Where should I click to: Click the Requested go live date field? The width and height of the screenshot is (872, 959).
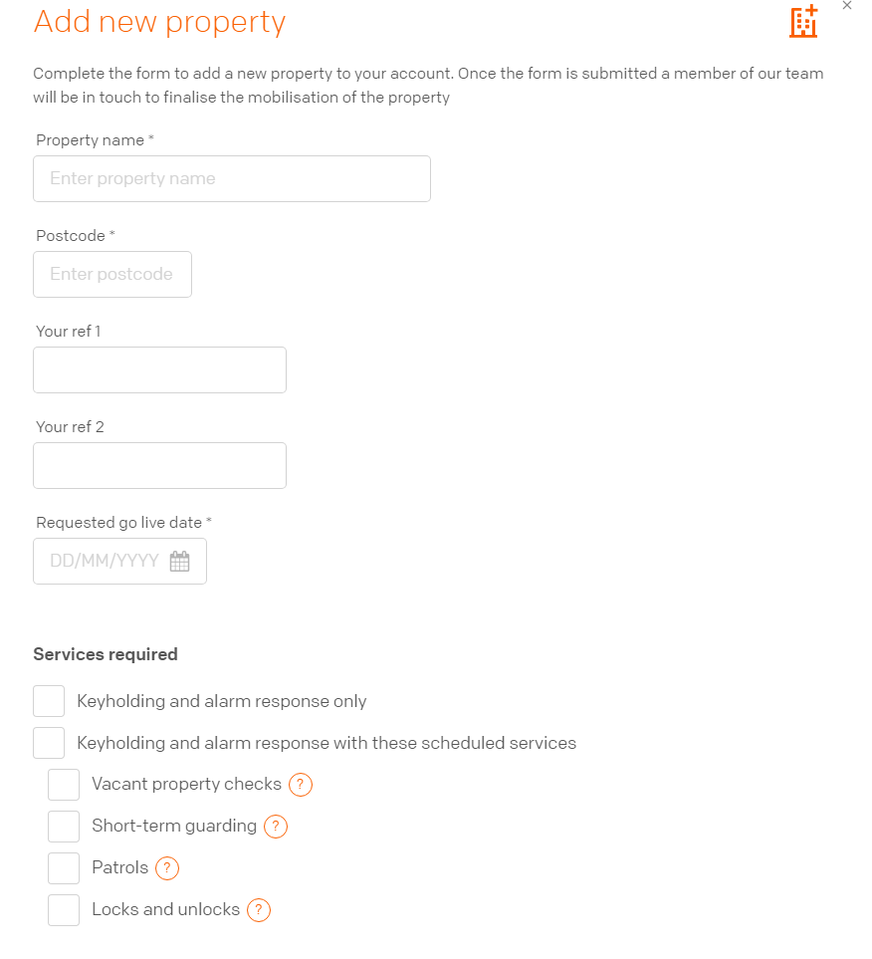[x=119, y=561]
